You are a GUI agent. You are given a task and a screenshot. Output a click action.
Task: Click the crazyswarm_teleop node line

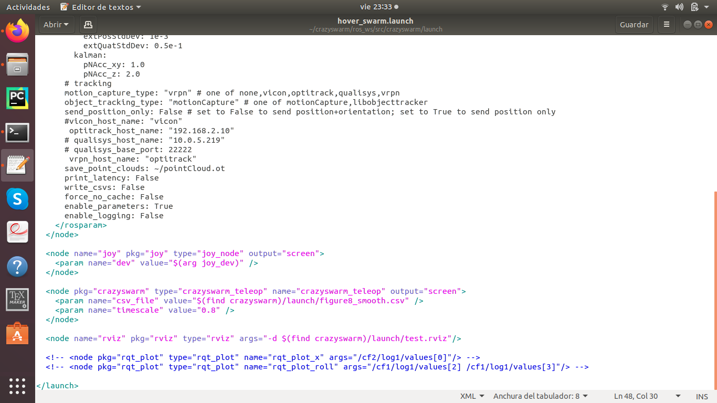point(256,291)
